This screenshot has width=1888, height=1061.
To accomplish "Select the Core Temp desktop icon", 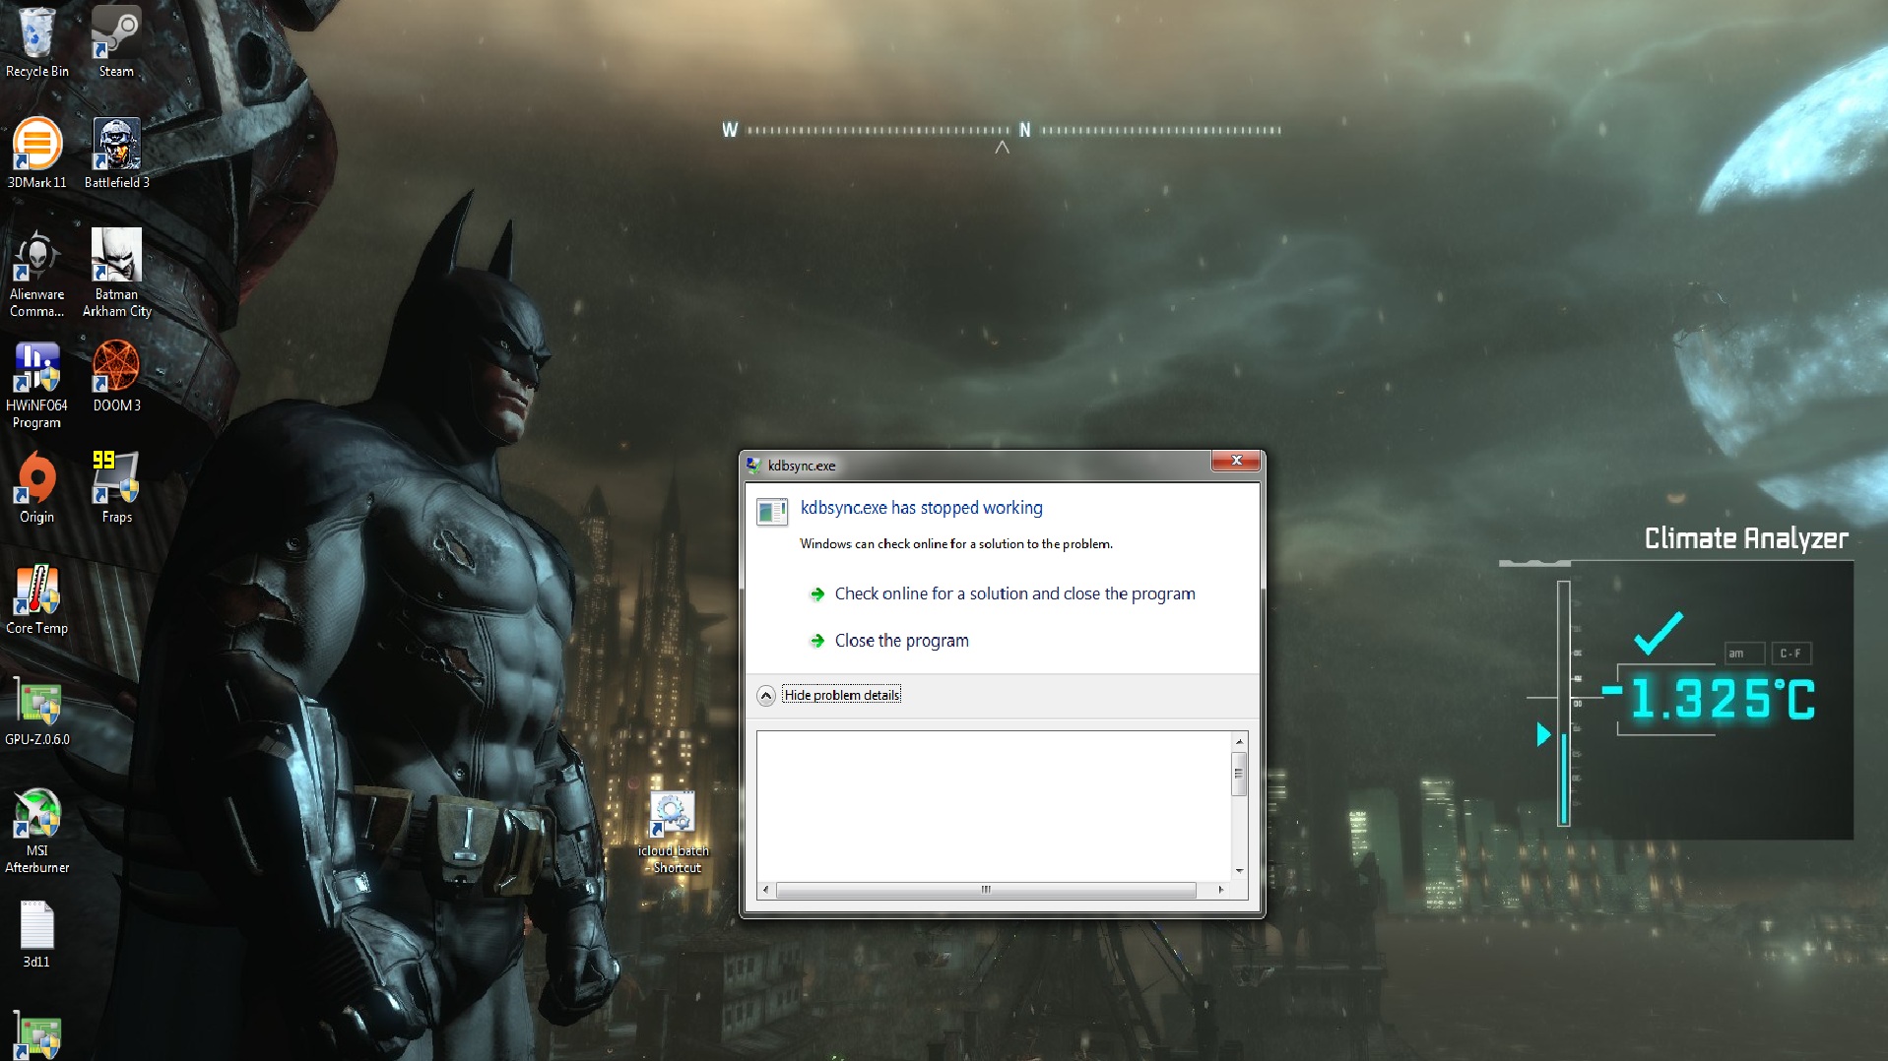I will point(36,599).
